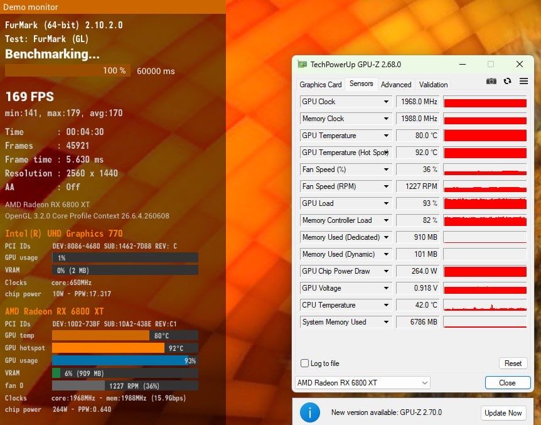The width and height of the screenshot is (541, 425).
Task: Open the Memory Controller Load dropdown
Action: pos(386,220)
